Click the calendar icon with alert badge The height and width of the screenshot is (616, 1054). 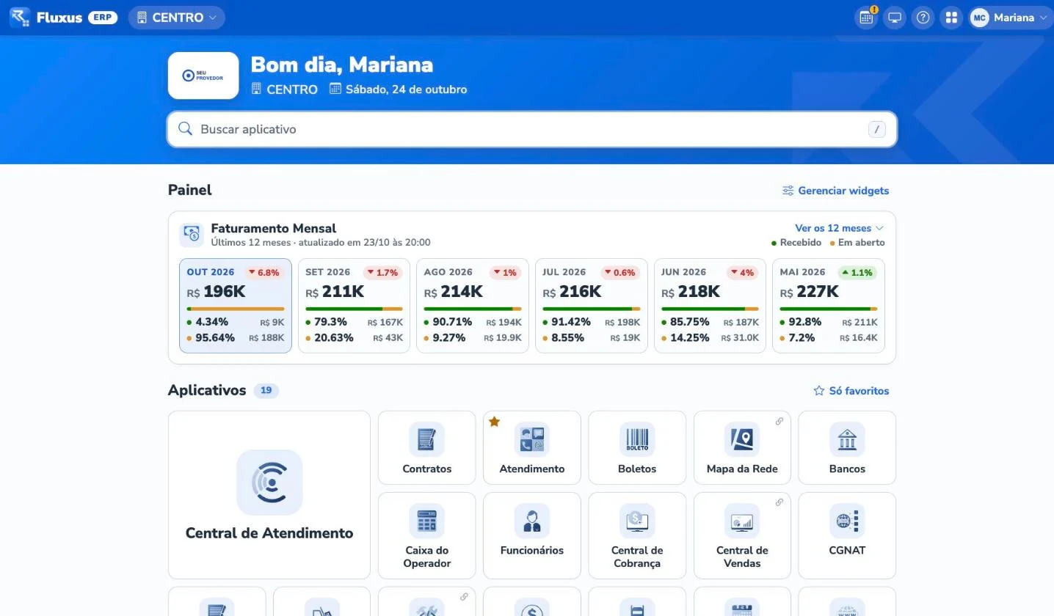tap(866, 18)
